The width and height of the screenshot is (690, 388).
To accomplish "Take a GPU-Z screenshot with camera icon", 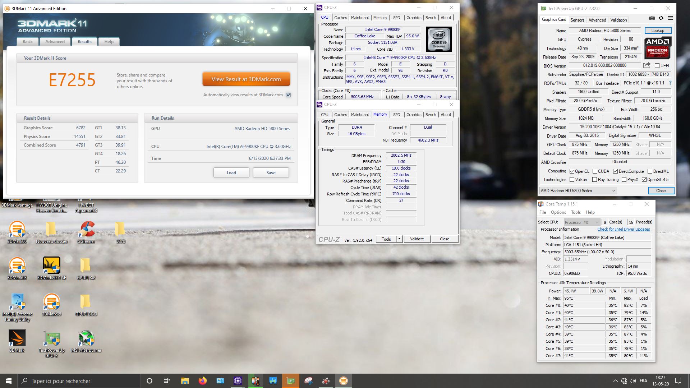I will [x=652, y=18].
